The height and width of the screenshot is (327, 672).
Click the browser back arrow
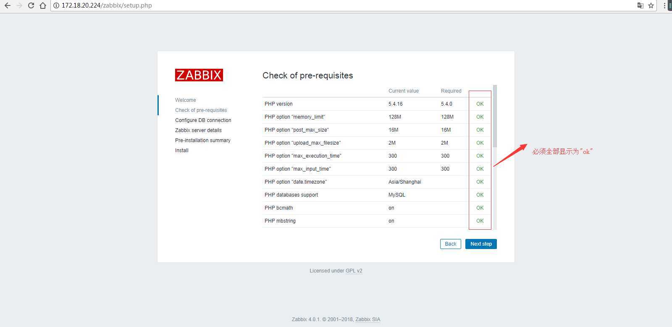(7, 5)
